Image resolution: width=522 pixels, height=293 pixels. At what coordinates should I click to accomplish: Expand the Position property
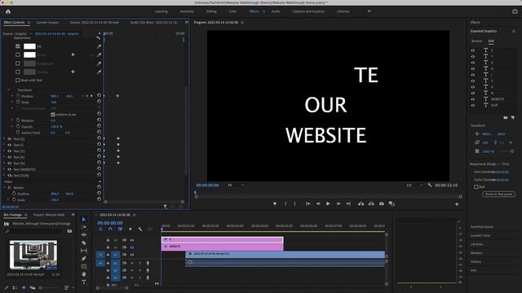tap(12, 96)
